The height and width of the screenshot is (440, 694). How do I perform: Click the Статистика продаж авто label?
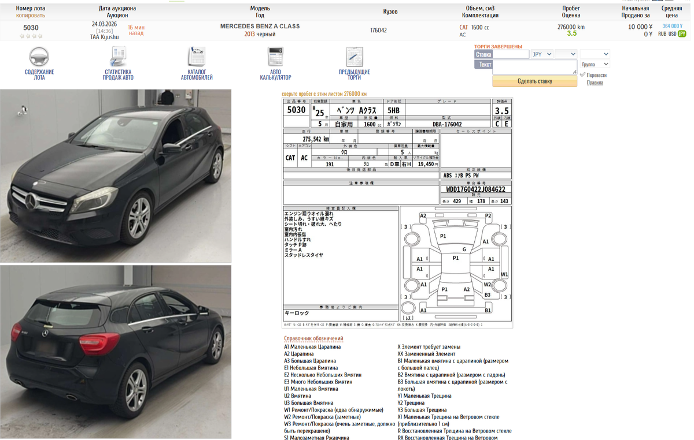tap(118, 74)
